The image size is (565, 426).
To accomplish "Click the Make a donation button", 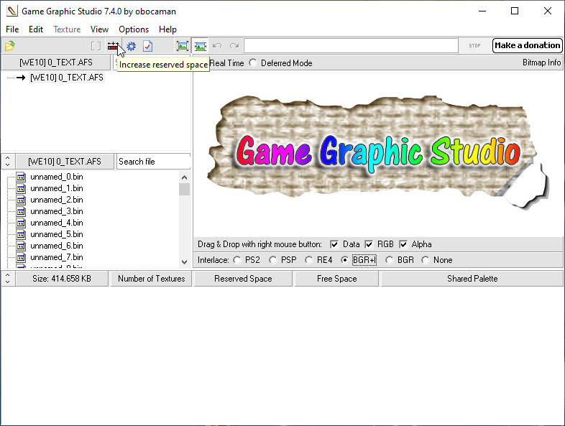I will 527,45.
